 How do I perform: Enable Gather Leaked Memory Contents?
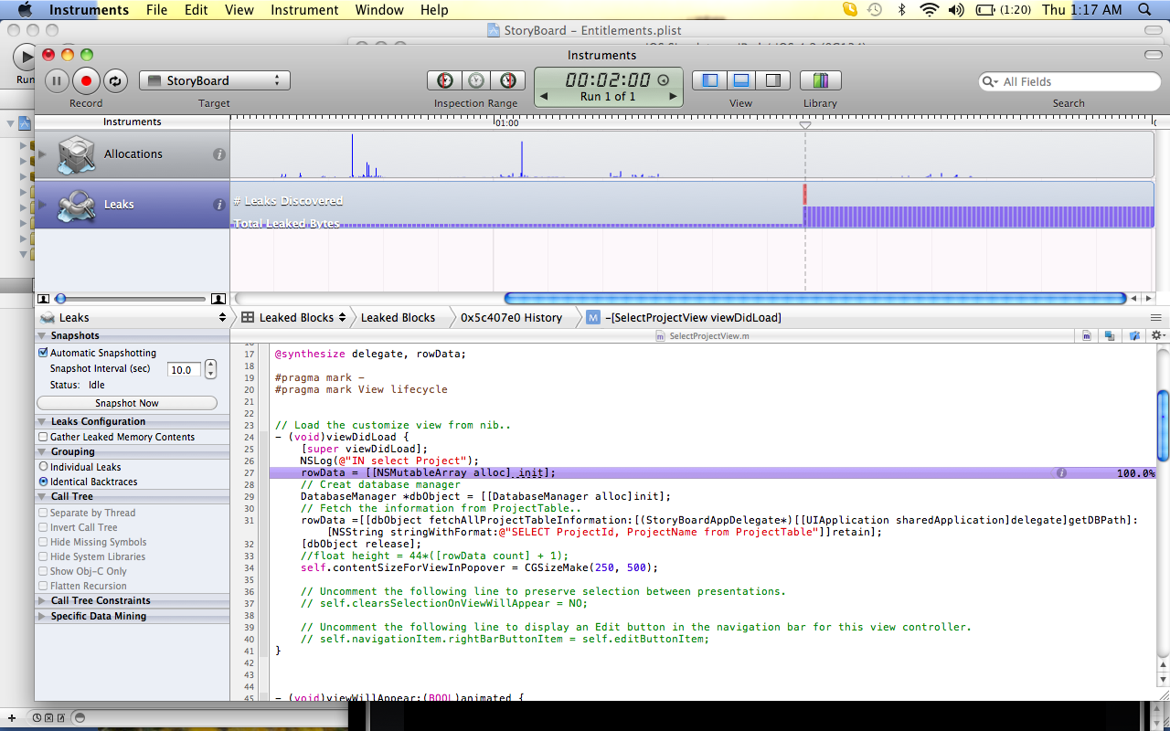click(43, 437)
